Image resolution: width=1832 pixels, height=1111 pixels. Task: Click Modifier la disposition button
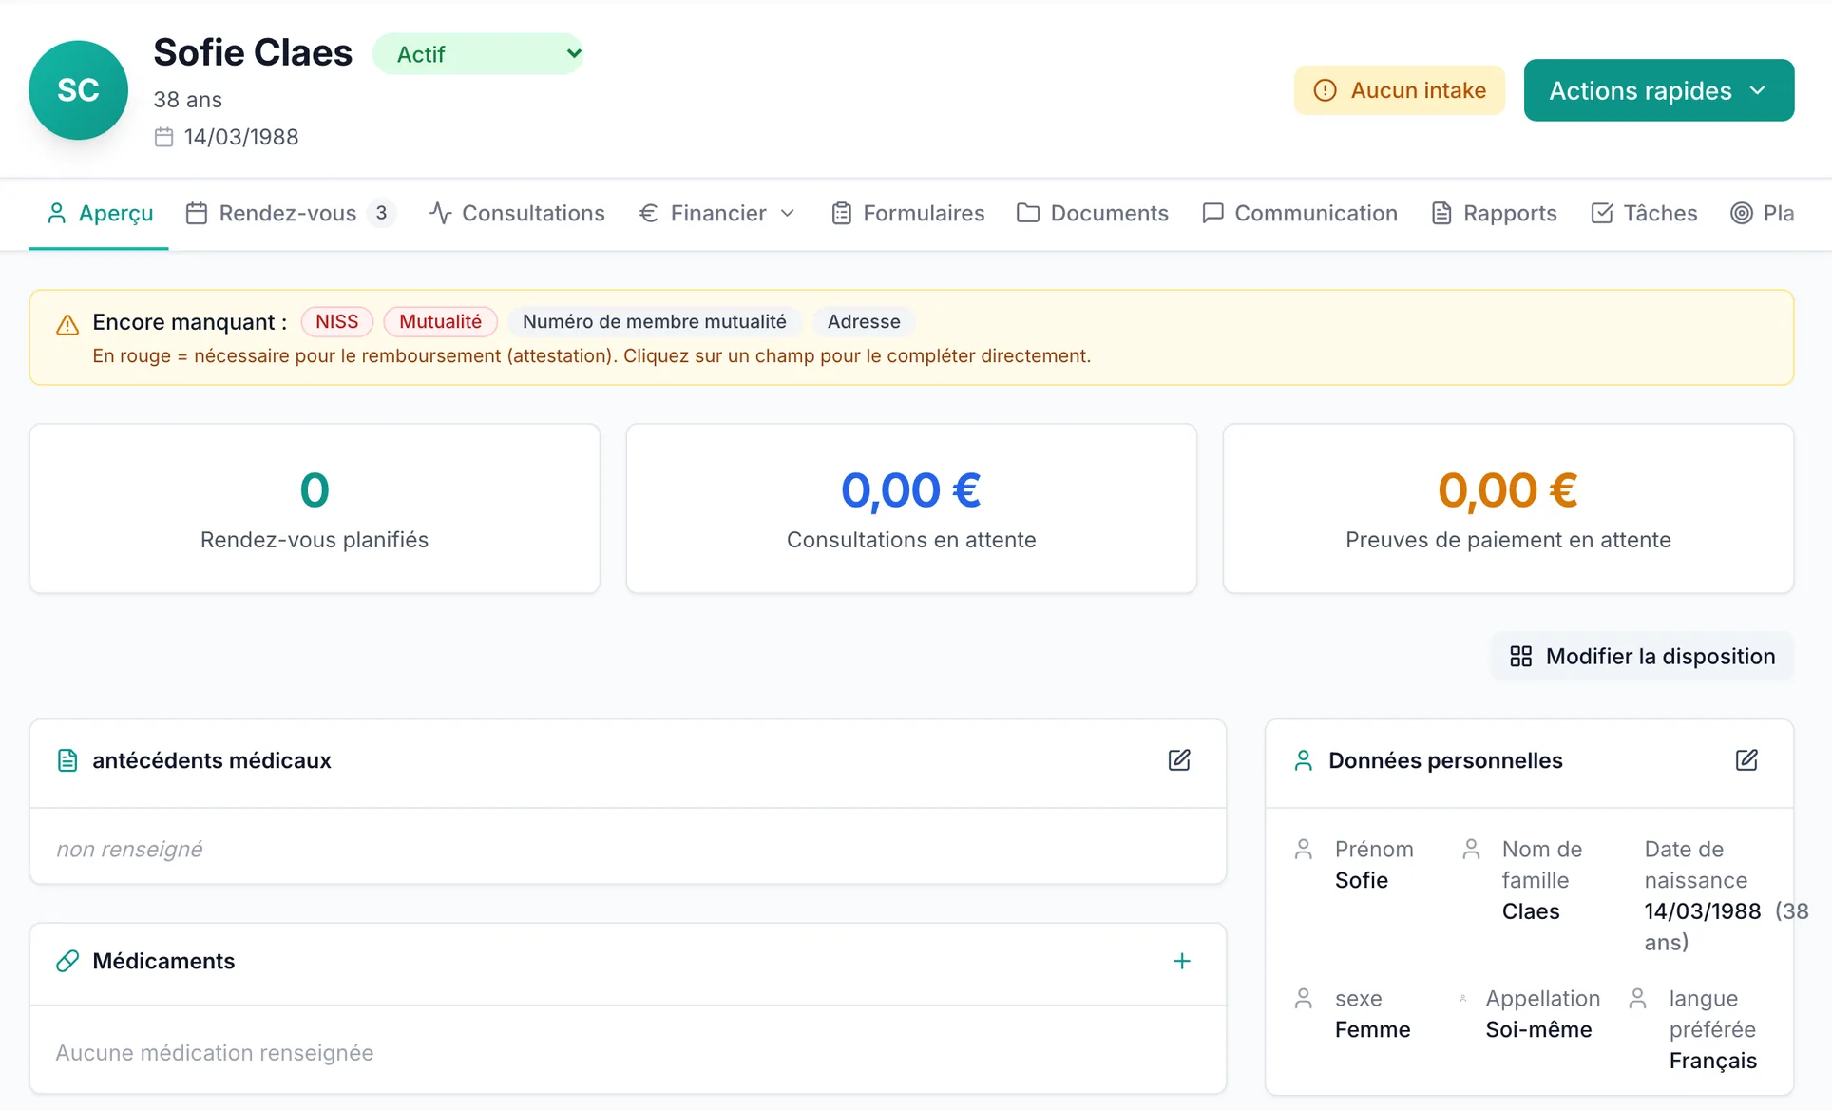pos(1641,656)
